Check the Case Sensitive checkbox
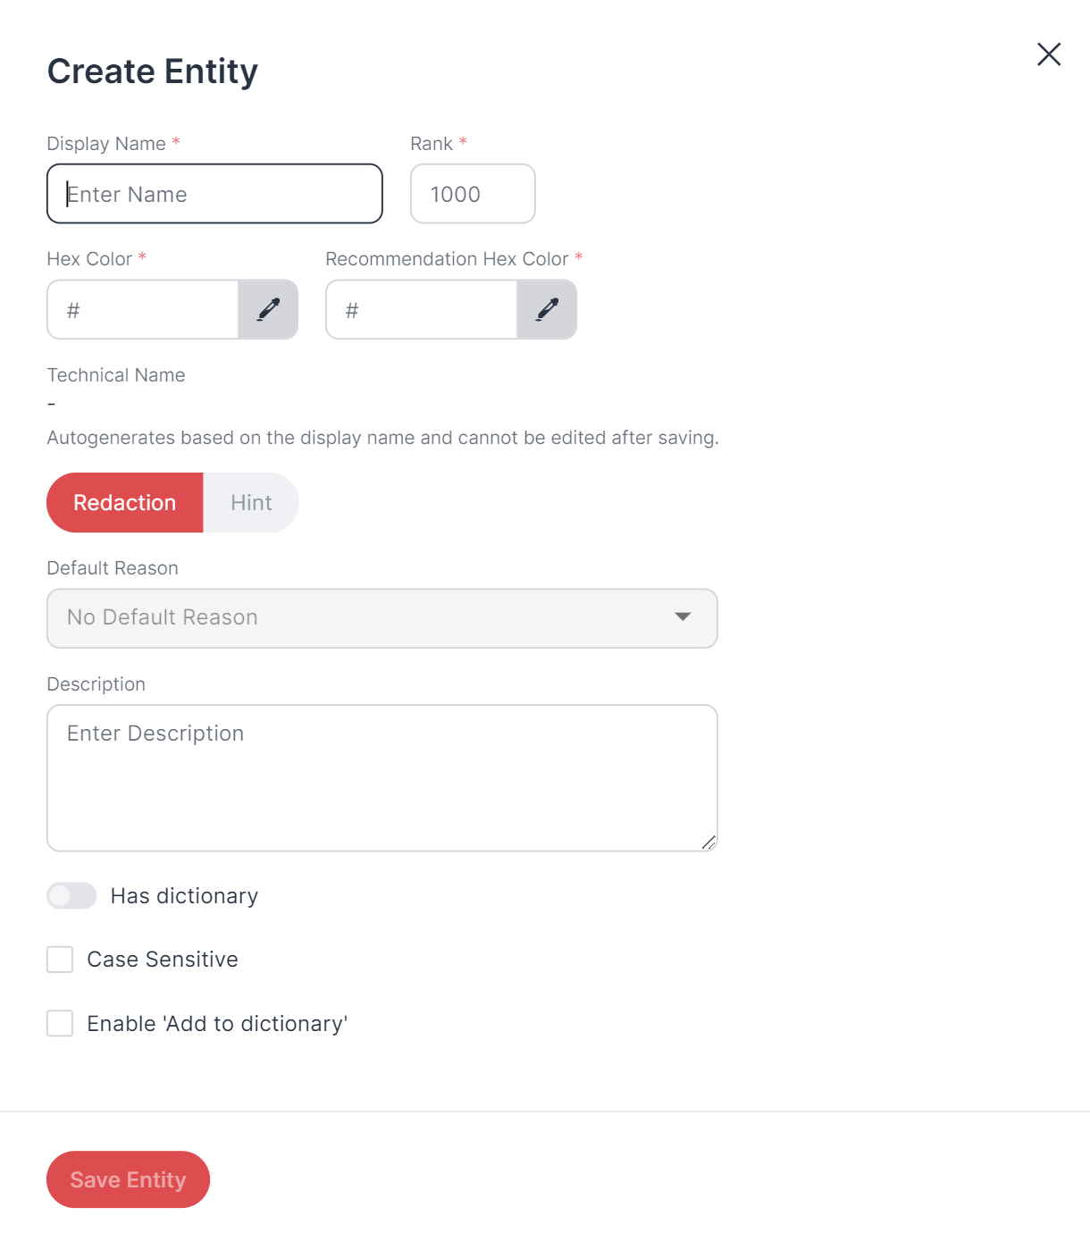This screenshot has width=1090, height=1241. [x=60, y=960]
